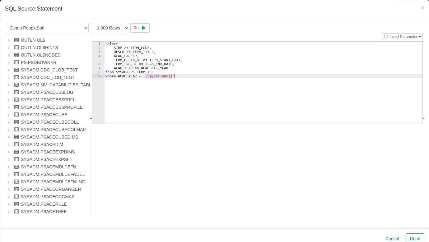Click the ACADEMIC_YEAR alias in the query

coord(154,68)
